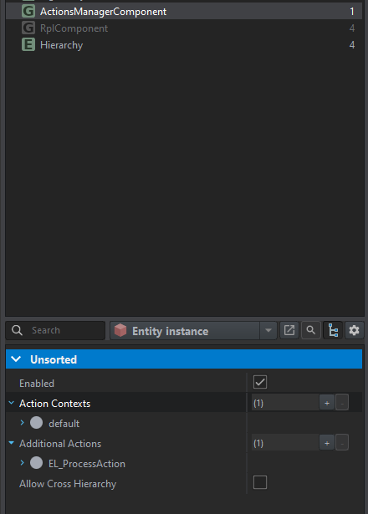Uncheck the Enabled checkbox
This screenshot has width=368, height=514.
coord(260,382)
